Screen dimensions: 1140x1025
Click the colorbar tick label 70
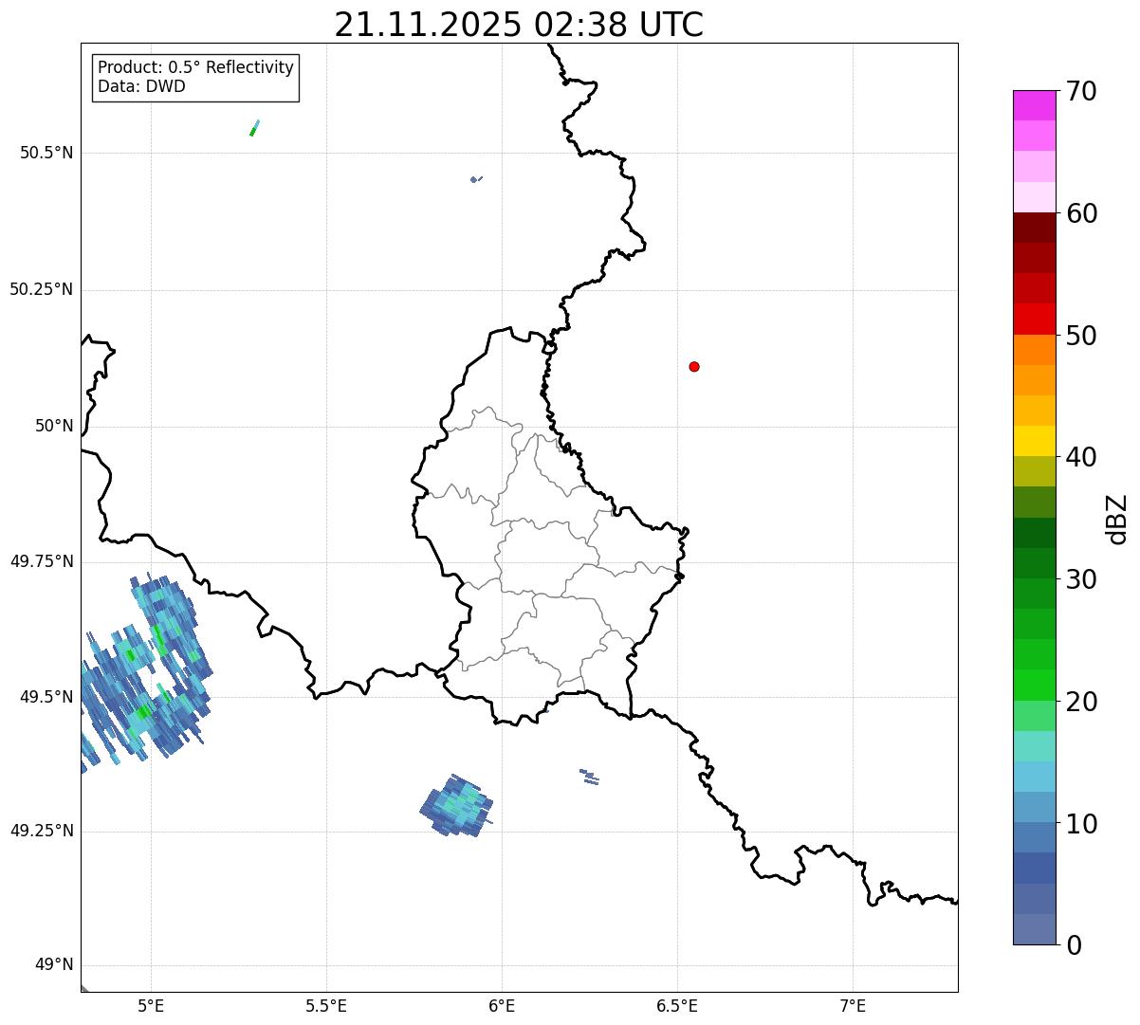[1082, 92]
